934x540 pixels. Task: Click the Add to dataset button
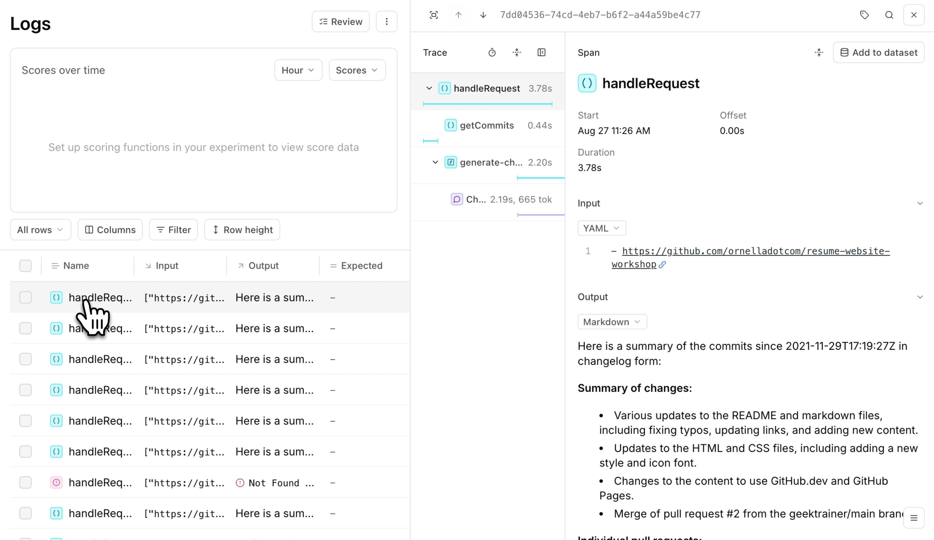(878, 52)
